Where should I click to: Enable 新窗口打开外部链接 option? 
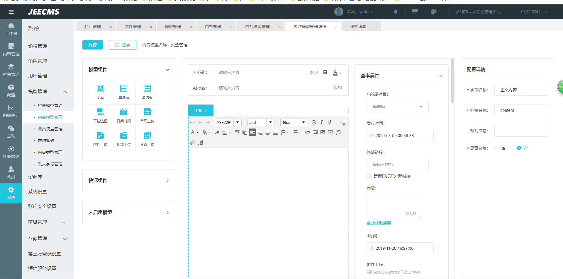pos(369,176)
